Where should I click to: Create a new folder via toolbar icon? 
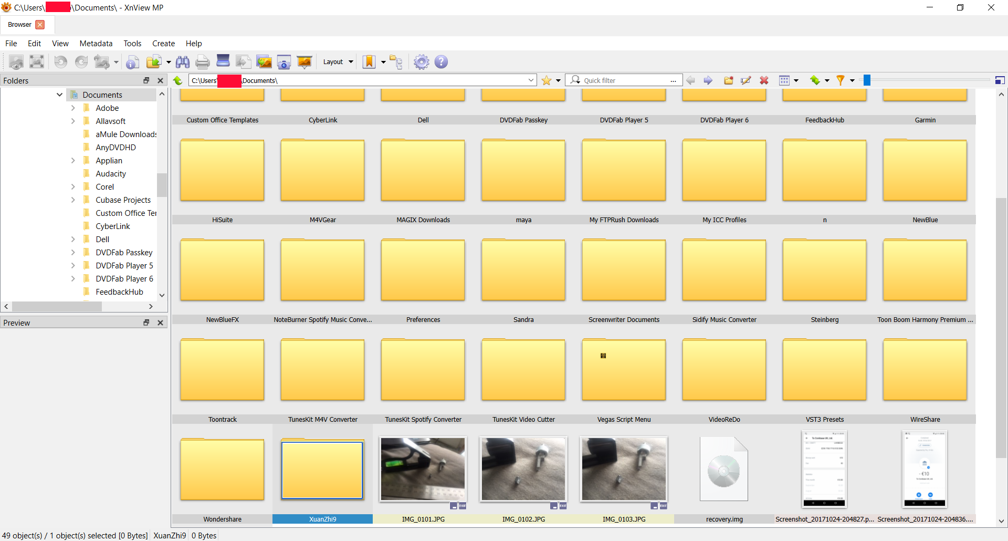pos(729,80)
